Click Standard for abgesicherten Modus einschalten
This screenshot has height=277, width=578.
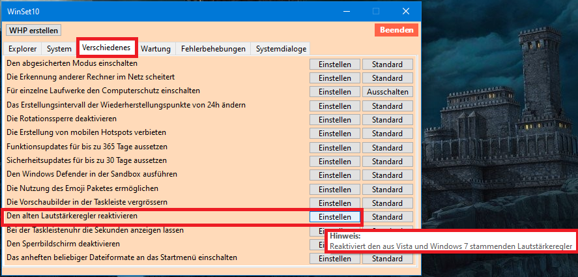point(388,64)
